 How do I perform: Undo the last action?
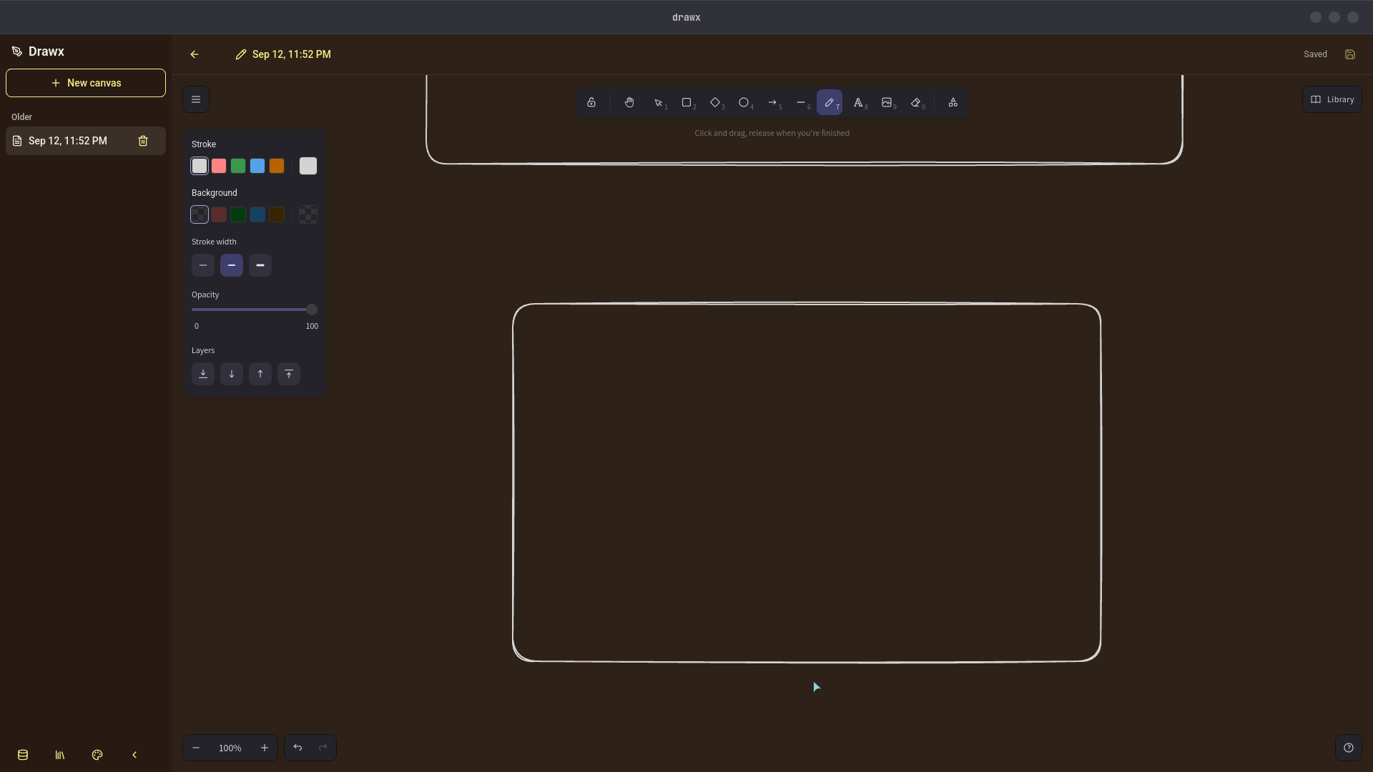[297, 748]
